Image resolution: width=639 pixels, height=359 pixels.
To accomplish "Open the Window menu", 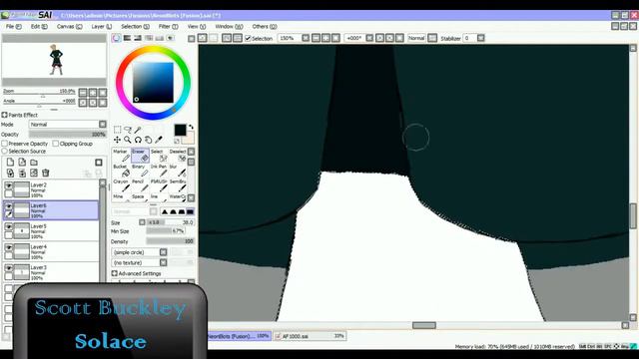I will point(229,27).
